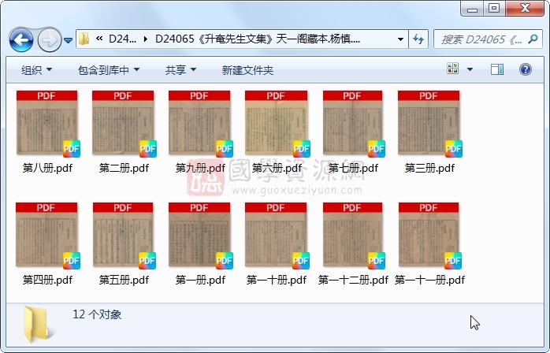This screenshot has width=550, height=353.
Task: Select the 第一十一册.pdf file icon
Action: pyautogui.click(x=429, y=236)
